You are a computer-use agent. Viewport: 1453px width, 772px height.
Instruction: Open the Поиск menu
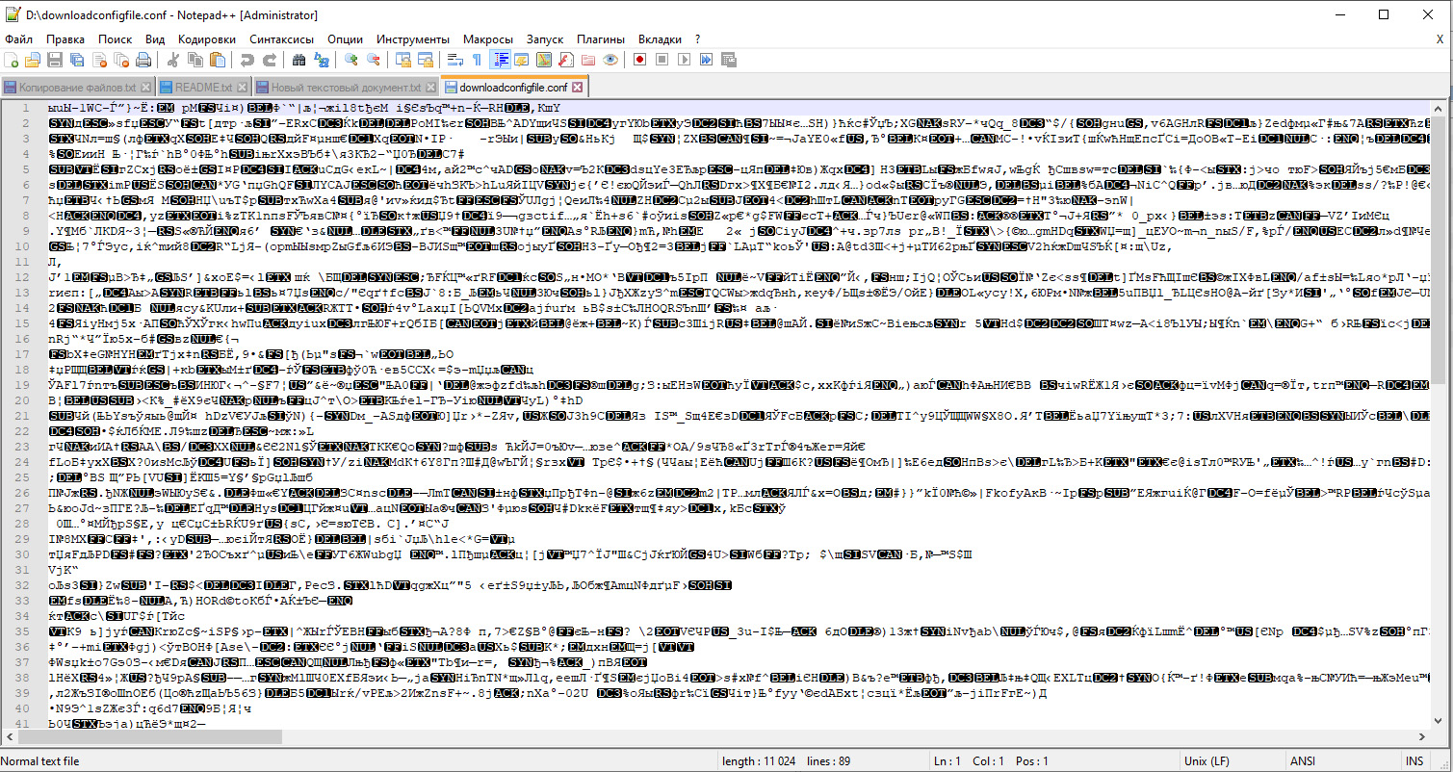pyautogui.click(x=116, y=39)
